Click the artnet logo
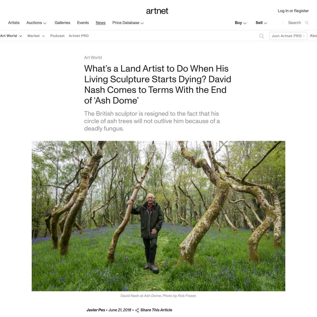Screen dimensions: 317x317 coord(157,11)
